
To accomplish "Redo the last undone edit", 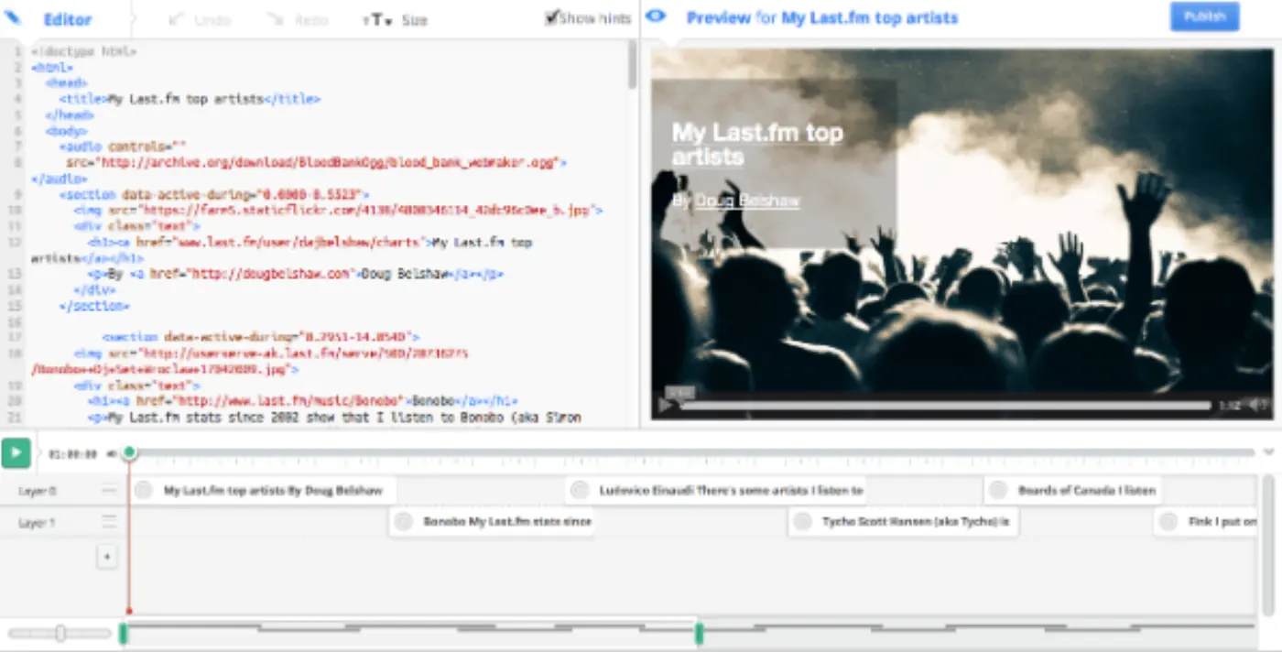I will [x=299, y=19].
